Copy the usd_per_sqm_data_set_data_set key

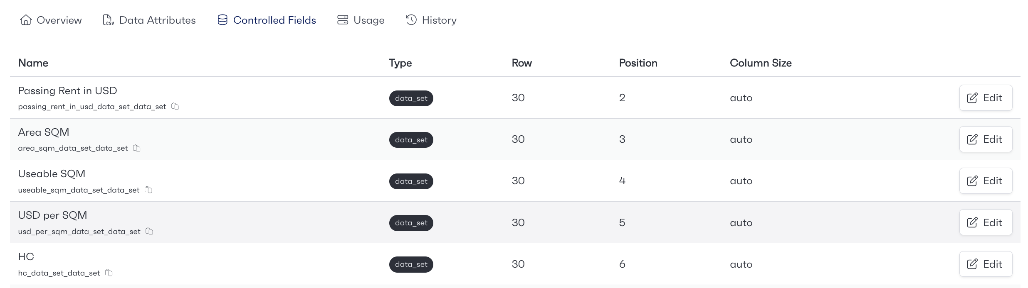149,231
